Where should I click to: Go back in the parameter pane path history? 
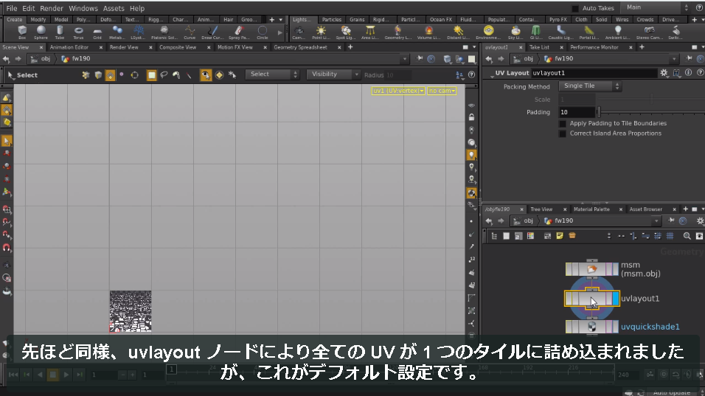tap(489, 59)
